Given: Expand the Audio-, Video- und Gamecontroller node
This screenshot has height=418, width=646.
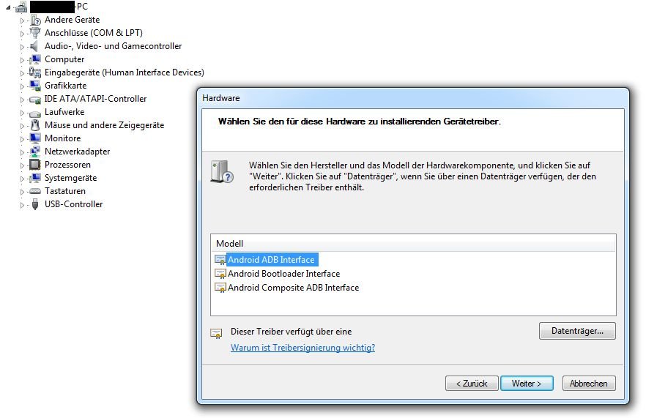Looking at the screenshot, I should point(22,47).
